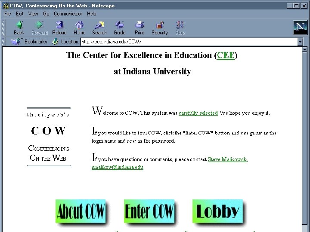Reload the page with the Reload icon
Viewport: 310px width, 232px height.
point(59,28)
